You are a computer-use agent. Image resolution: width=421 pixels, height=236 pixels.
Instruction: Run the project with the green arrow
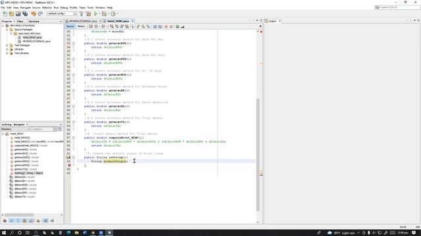point(95,14)
